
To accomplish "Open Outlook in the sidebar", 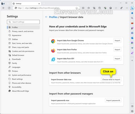I will tap(132, 38).
